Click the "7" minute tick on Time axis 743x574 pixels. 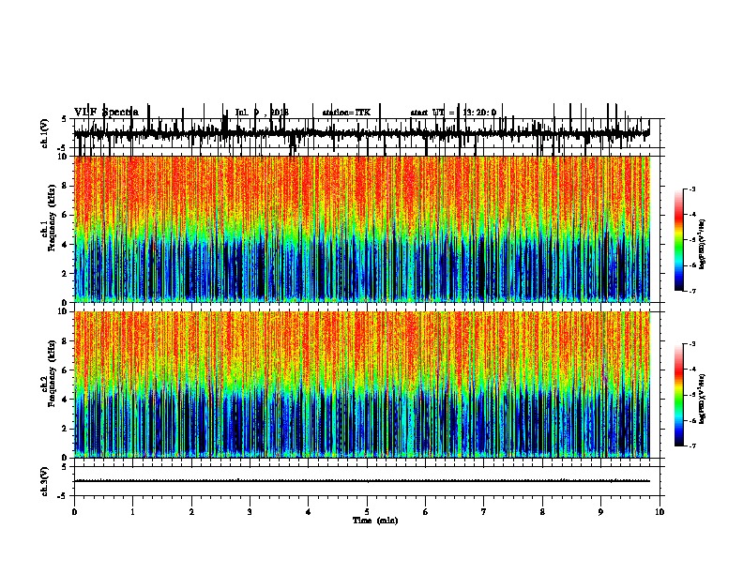click(x=484, y=512)
